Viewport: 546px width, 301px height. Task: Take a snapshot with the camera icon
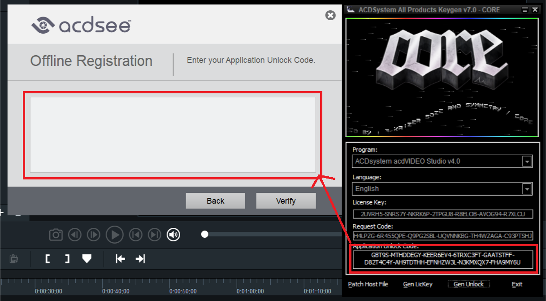click(56, 234)
